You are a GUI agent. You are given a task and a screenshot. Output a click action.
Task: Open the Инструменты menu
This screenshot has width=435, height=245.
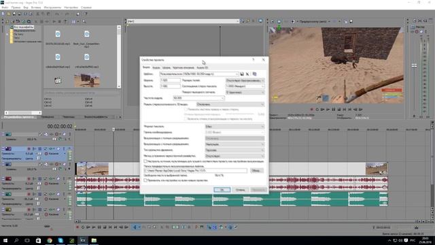coord(52,7)
